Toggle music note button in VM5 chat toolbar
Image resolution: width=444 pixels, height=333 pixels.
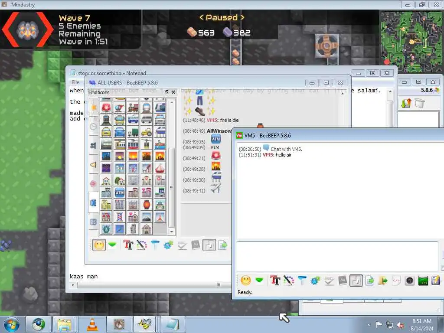coord(356,281)
